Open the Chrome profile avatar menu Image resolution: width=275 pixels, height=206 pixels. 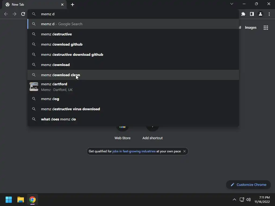260,14
